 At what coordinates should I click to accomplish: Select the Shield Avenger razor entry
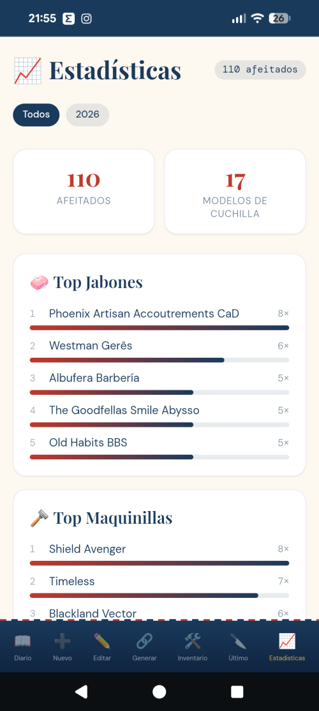(x=159, y=554)
